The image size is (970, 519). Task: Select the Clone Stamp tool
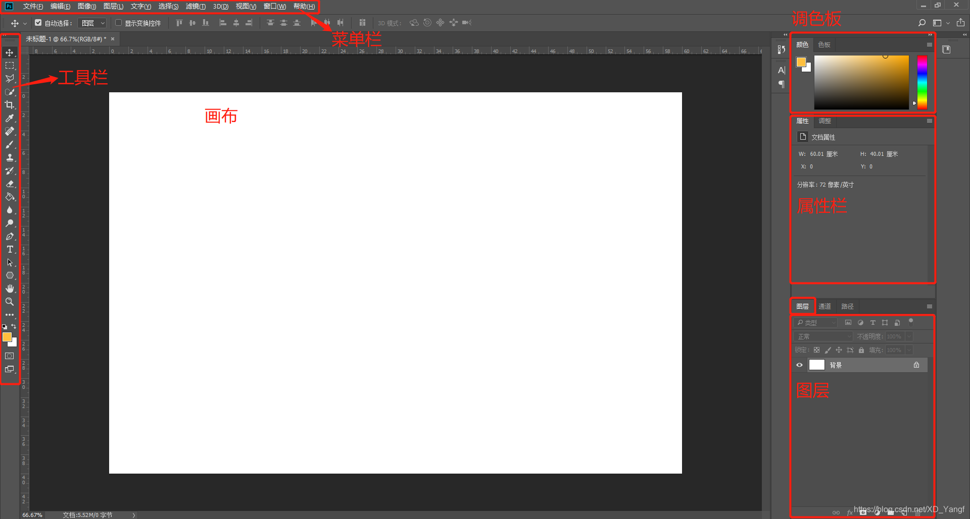[x=10, y=157]
